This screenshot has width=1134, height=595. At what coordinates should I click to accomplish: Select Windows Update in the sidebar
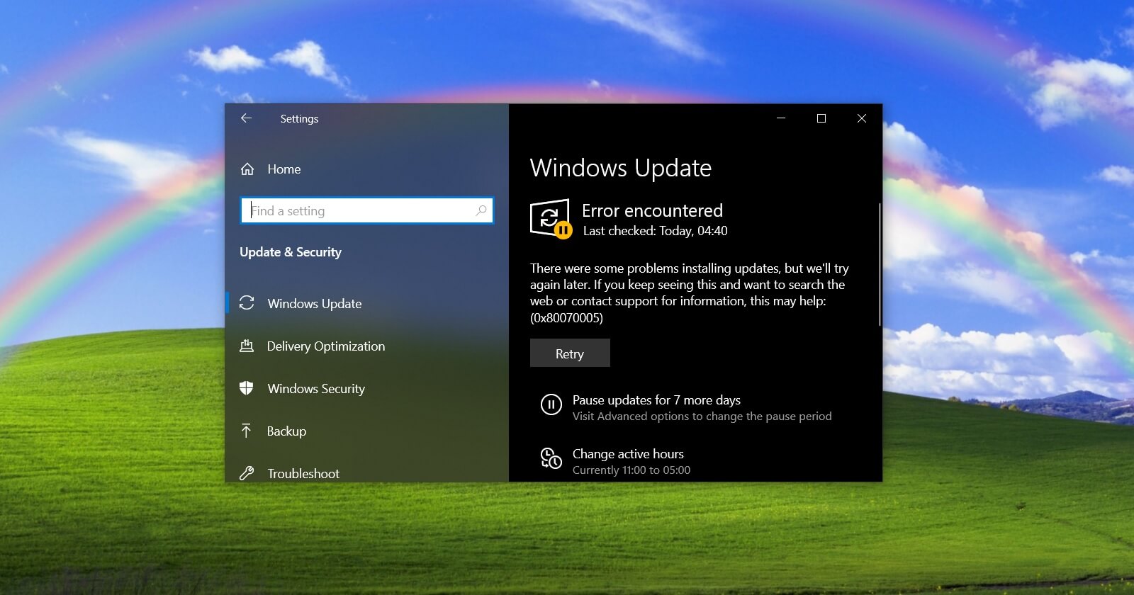pos(314,304)
